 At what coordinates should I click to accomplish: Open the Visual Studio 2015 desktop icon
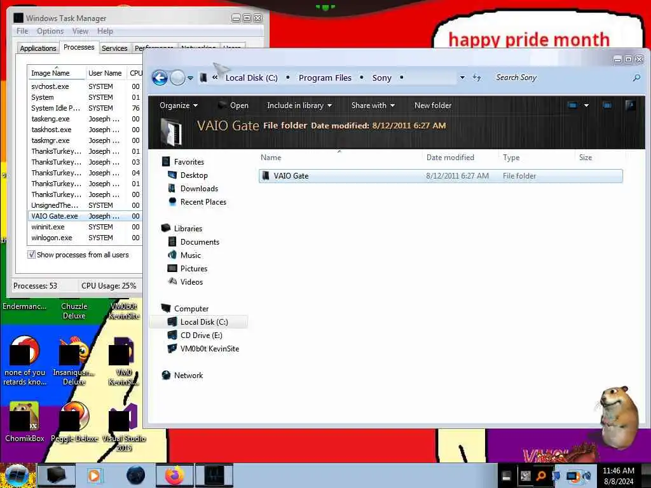click(124, 428)
